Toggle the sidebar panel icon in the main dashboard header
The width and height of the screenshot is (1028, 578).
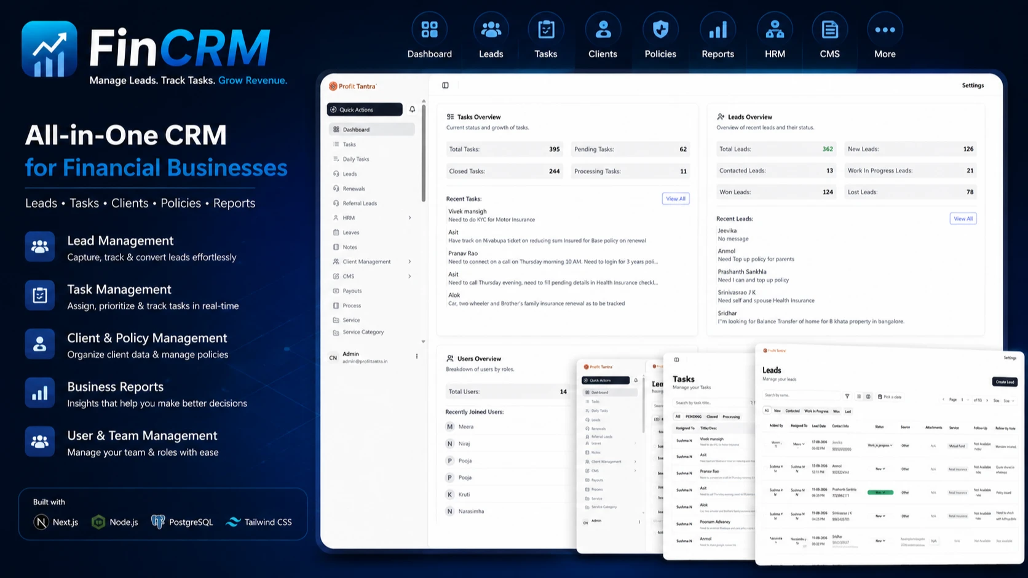(445, 85)
